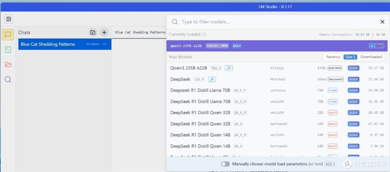Click the GGUF badge on the loaded model
The height and width of the screenshot is (172, 390).
coord(237,46)
